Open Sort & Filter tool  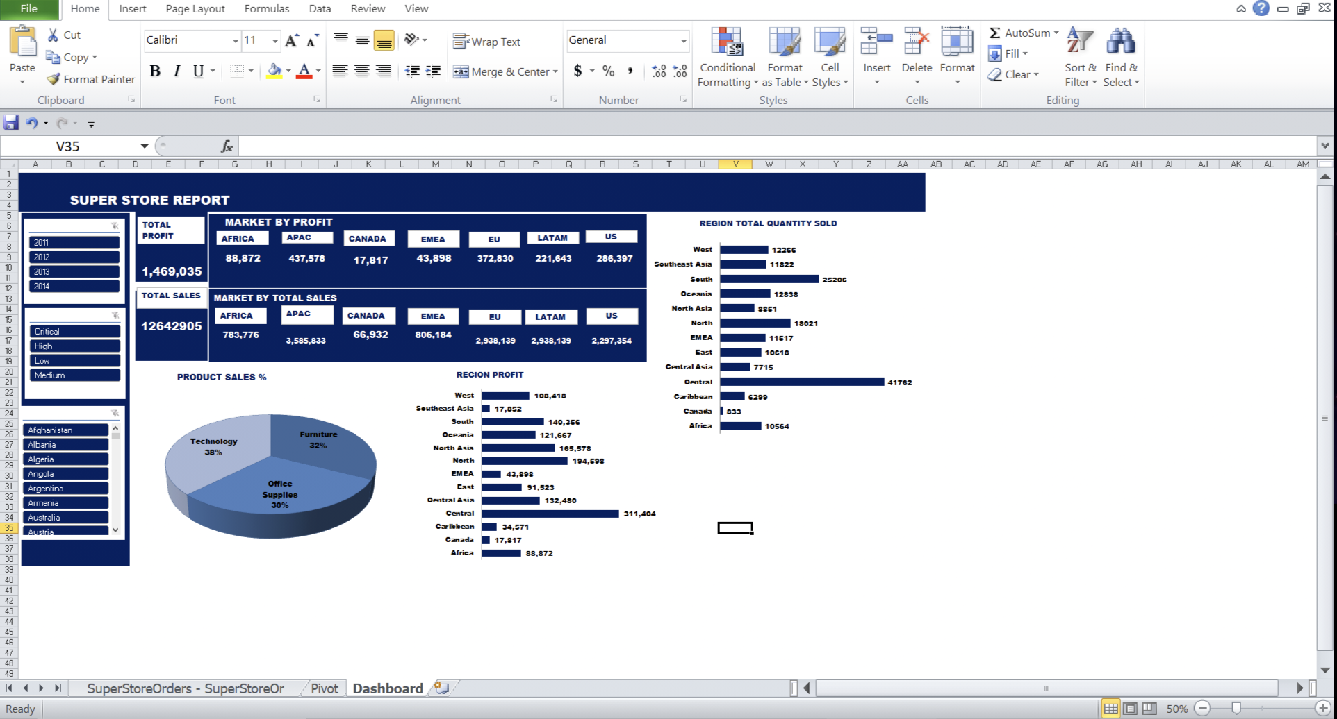tap(1081, 58)
